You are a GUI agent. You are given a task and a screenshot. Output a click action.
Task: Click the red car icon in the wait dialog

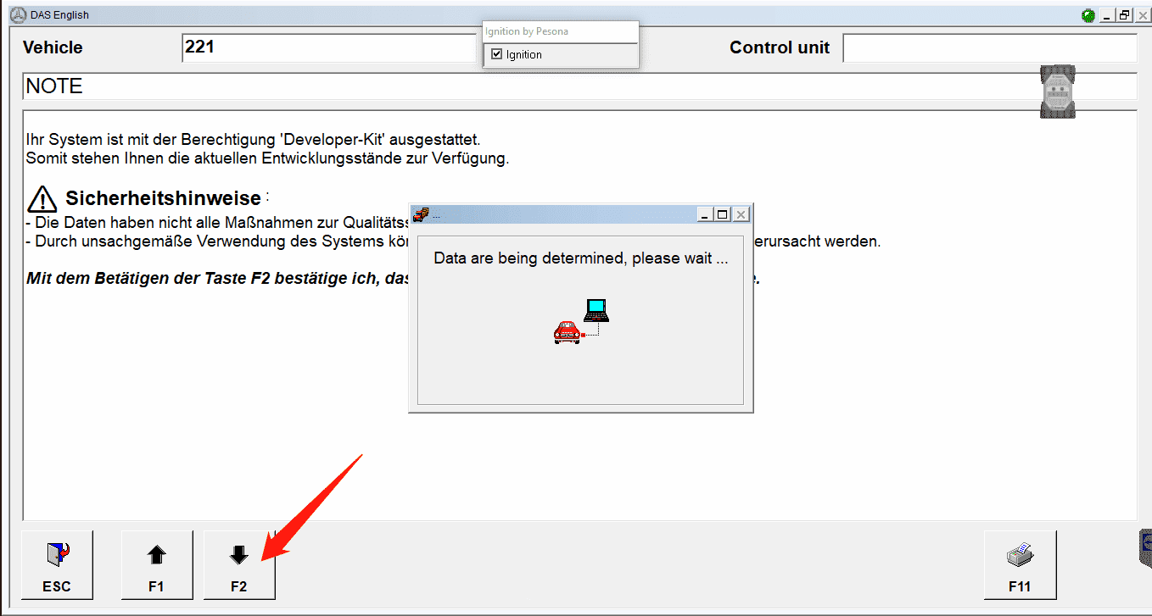coord(567,332)
